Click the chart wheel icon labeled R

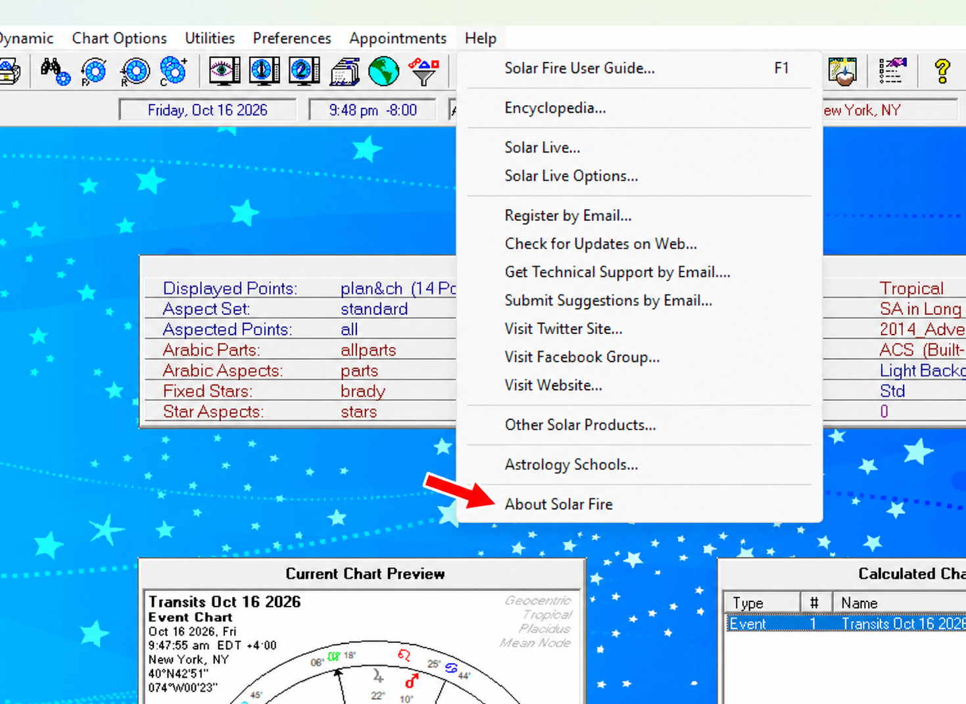click(x=135, y=71)
